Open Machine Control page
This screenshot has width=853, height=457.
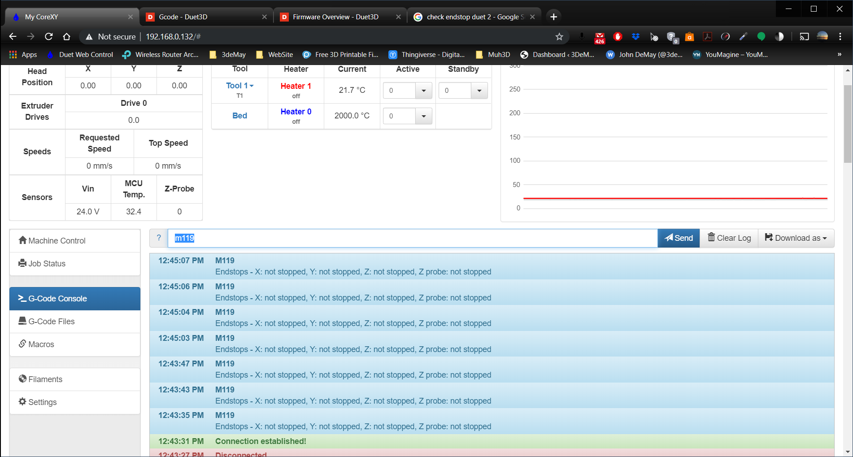click(75, 241)
